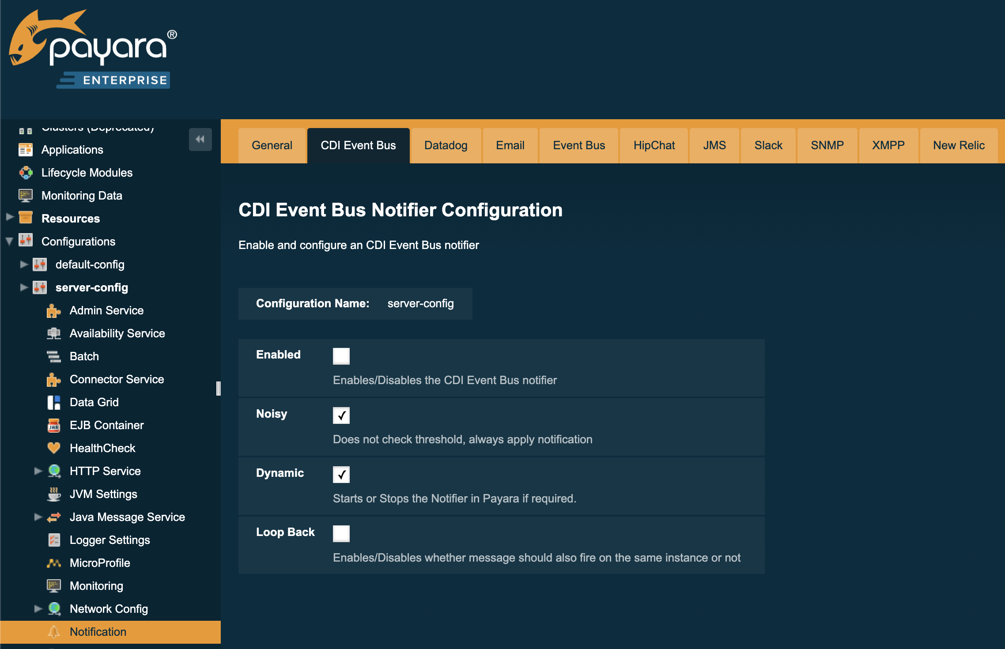Enable the CDI Event Bus notifier checkbox
The image size is (1005, 649).
[340, 355]
